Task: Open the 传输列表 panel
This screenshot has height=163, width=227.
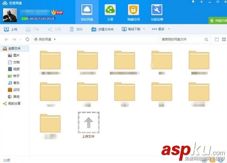Action: pos(218,21)
